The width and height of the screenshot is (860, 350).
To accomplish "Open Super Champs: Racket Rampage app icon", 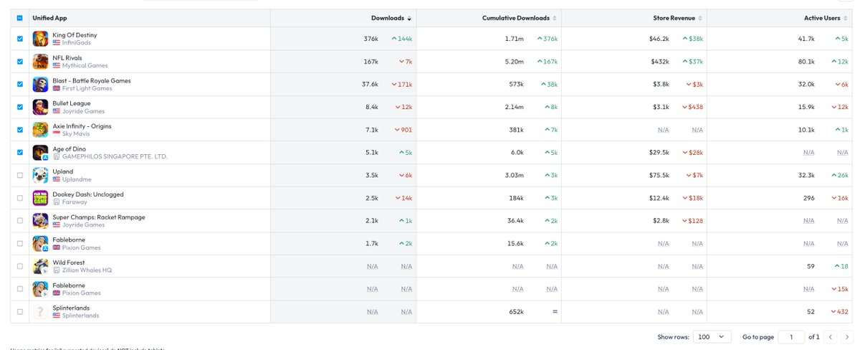I will (x=40, y=221).
